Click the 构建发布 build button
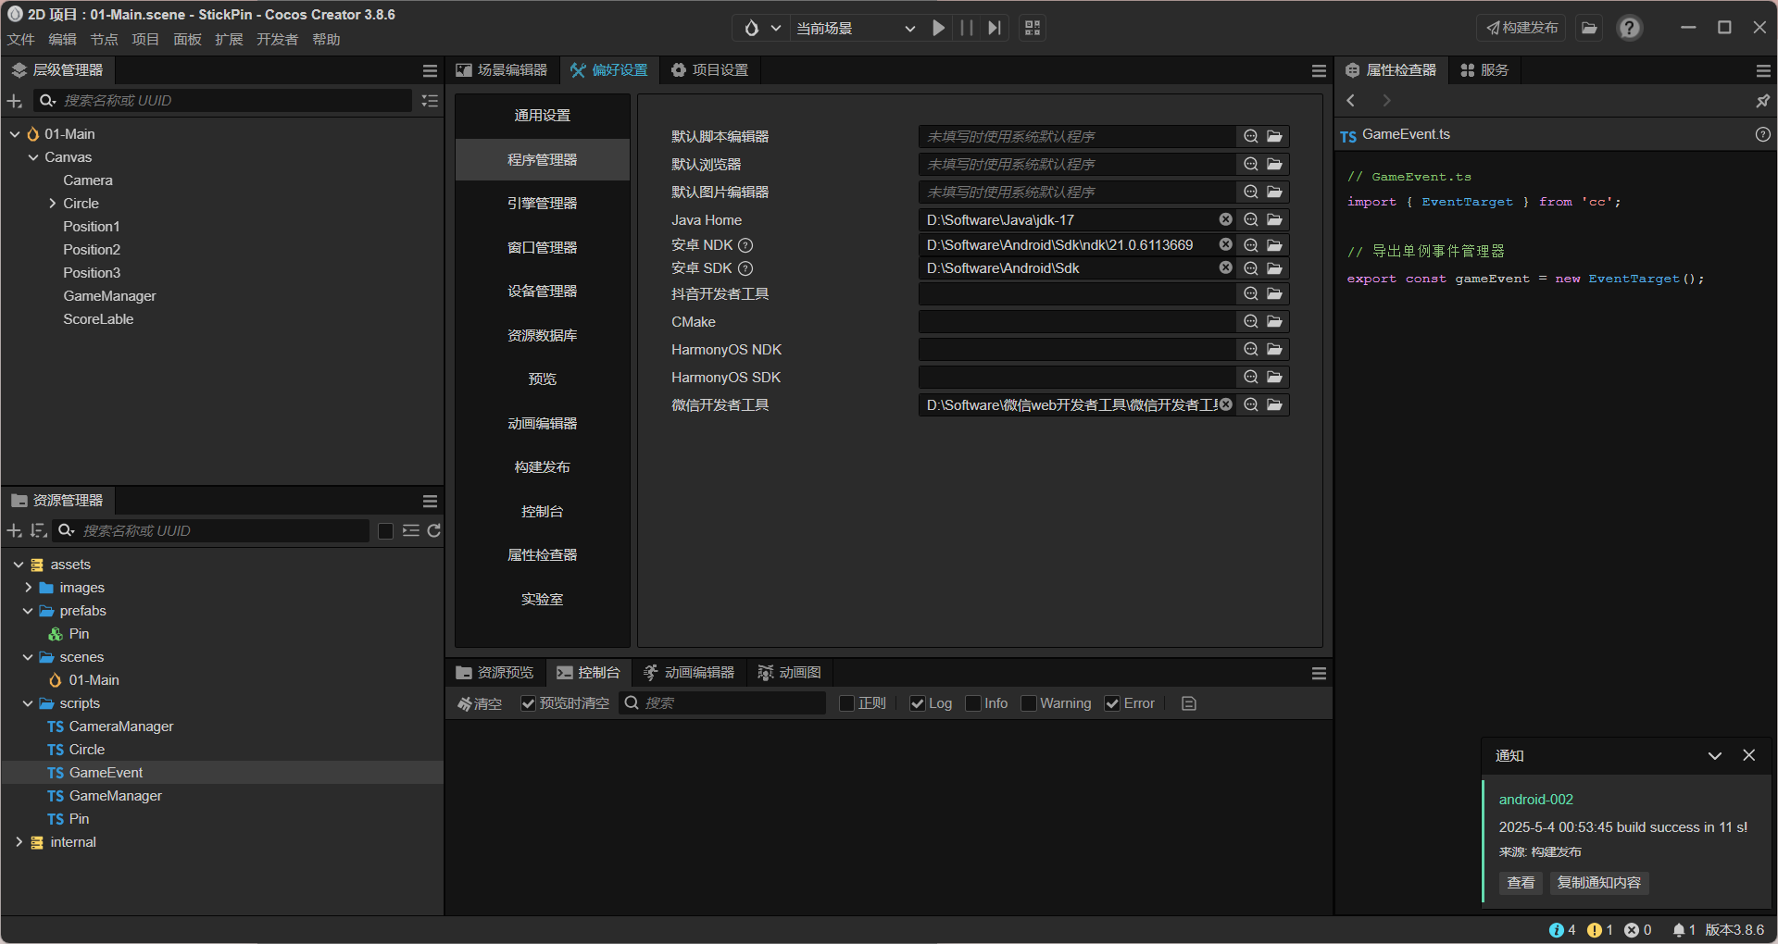1778x944 pixels. coord(1521,28)
